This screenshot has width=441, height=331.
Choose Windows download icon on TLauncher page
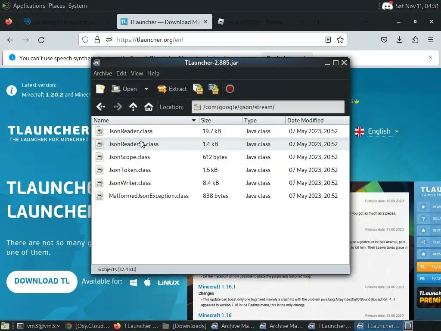tap(134, 282)
